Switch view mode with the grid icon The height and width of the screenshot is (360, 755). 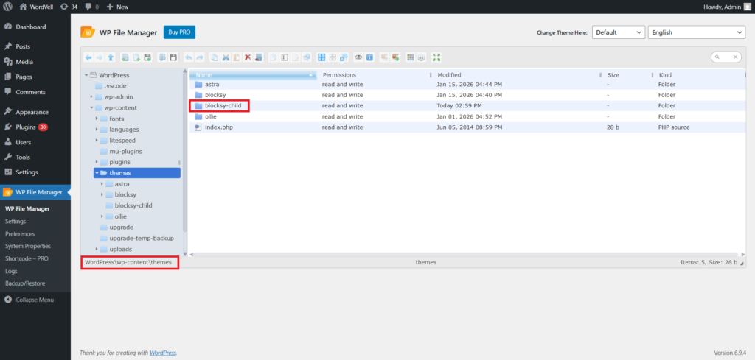tap(410, 57)
